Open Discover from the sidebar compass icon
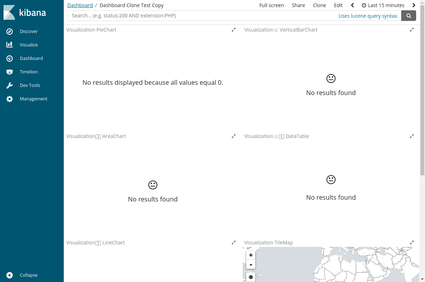This screenshot has width=425, height=282. 10,31
